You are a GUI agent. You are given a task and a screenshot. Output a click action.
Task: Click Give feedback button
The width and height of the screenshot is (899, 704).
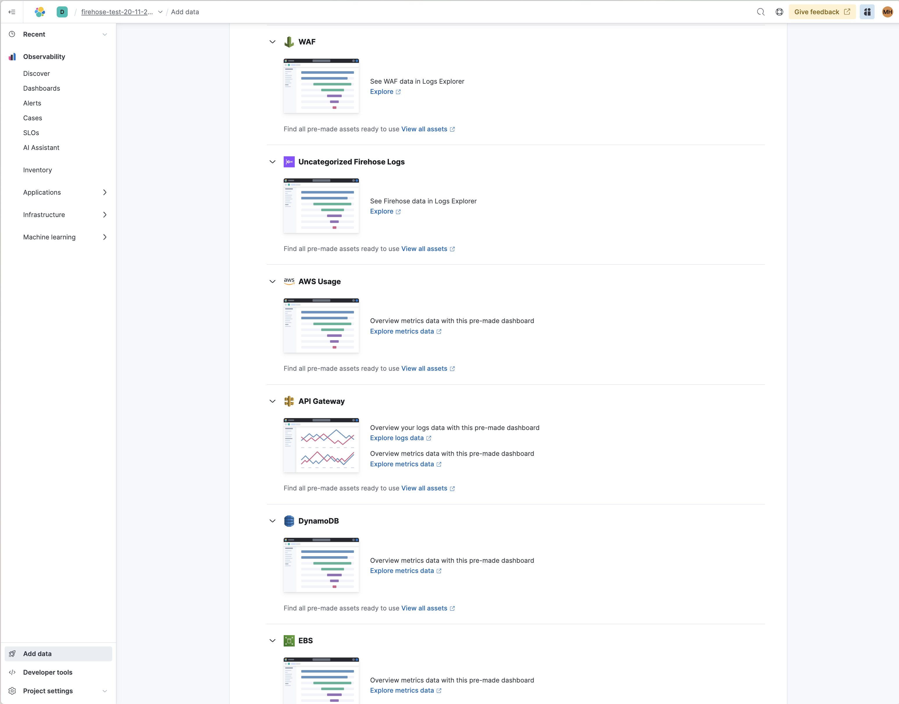pos(821,12)
